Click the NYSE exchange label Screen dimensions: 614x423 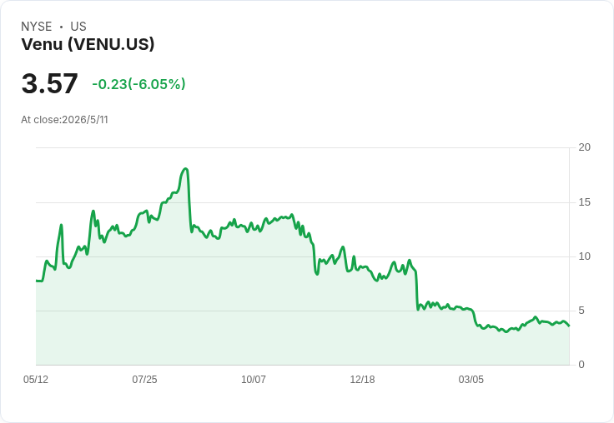[37, 27]
